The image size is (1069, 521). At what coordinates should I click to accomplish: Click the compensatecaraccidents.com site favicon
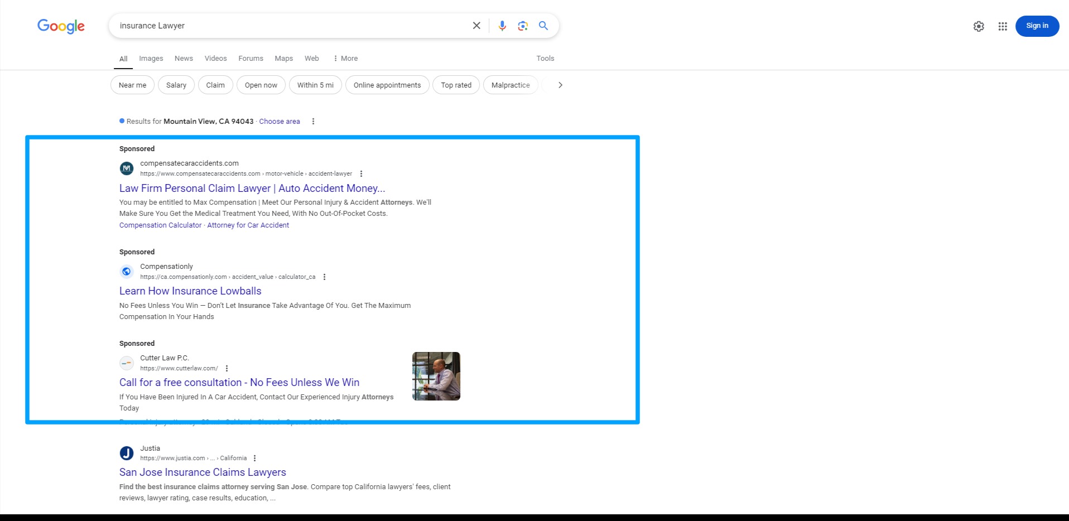pos(127,168)
